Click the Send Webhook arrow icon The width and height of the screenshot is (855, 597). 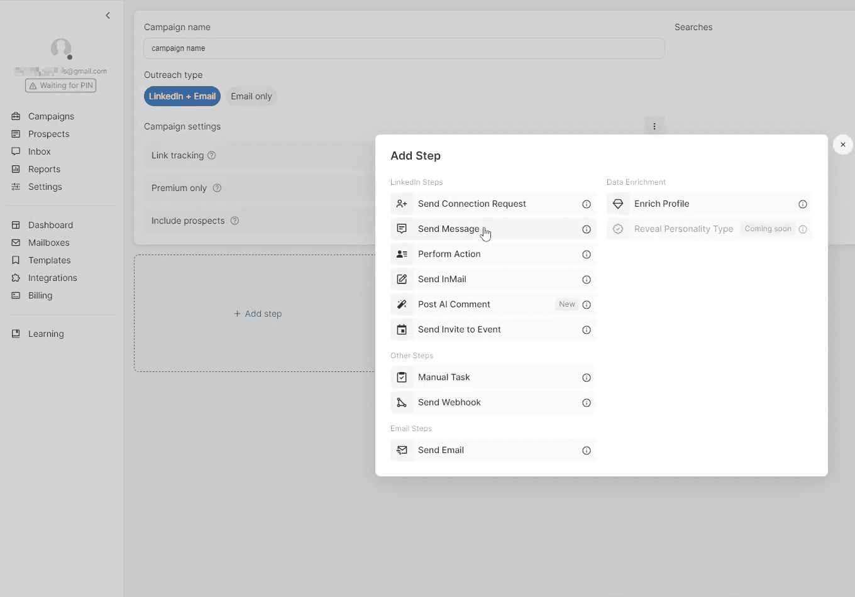pos(402,402)
